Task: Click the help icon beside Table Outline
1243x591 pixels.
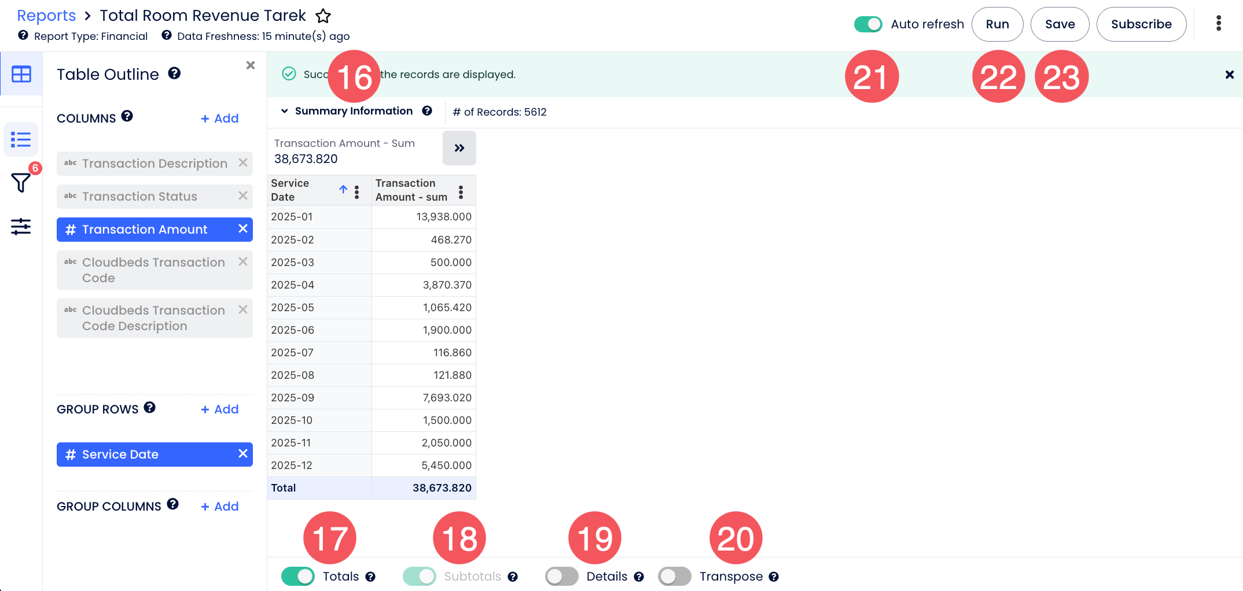Action: pos(174,73)
